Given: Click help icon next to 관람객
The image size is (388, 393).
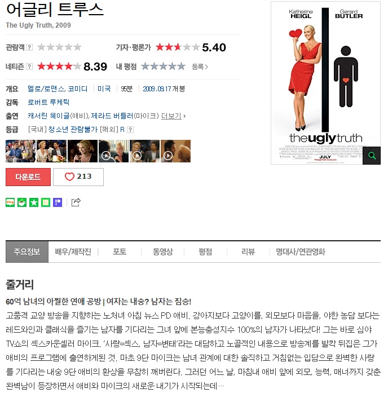Looking at the screenshot, I should [x=29, y=47].
